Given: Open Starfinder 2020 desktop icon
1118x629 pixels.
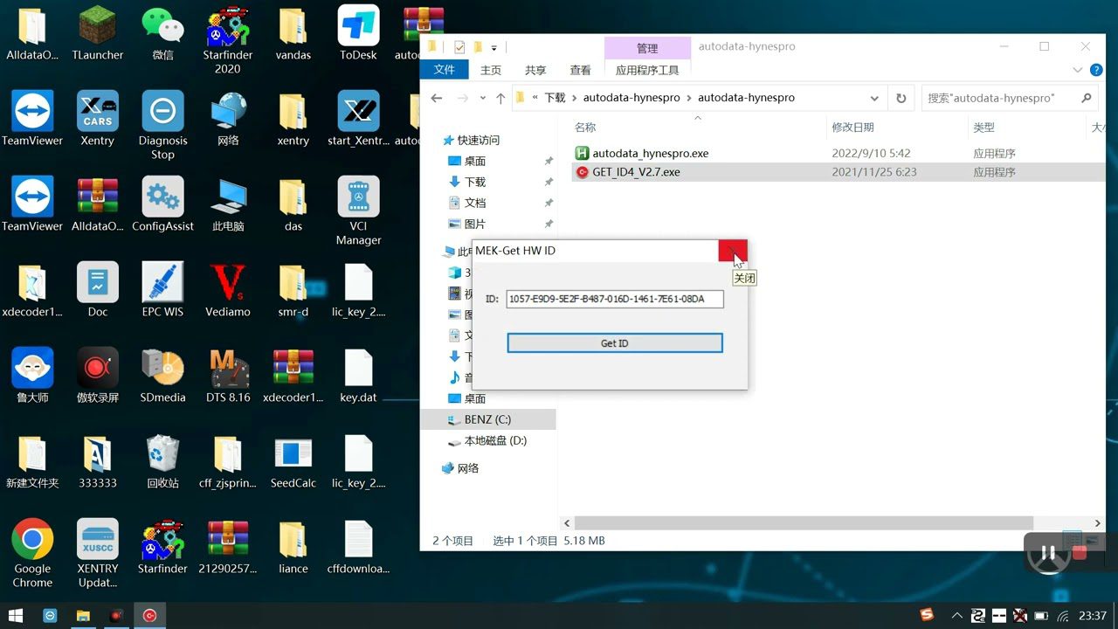Looking at the screenshot, I should [227, 40].
